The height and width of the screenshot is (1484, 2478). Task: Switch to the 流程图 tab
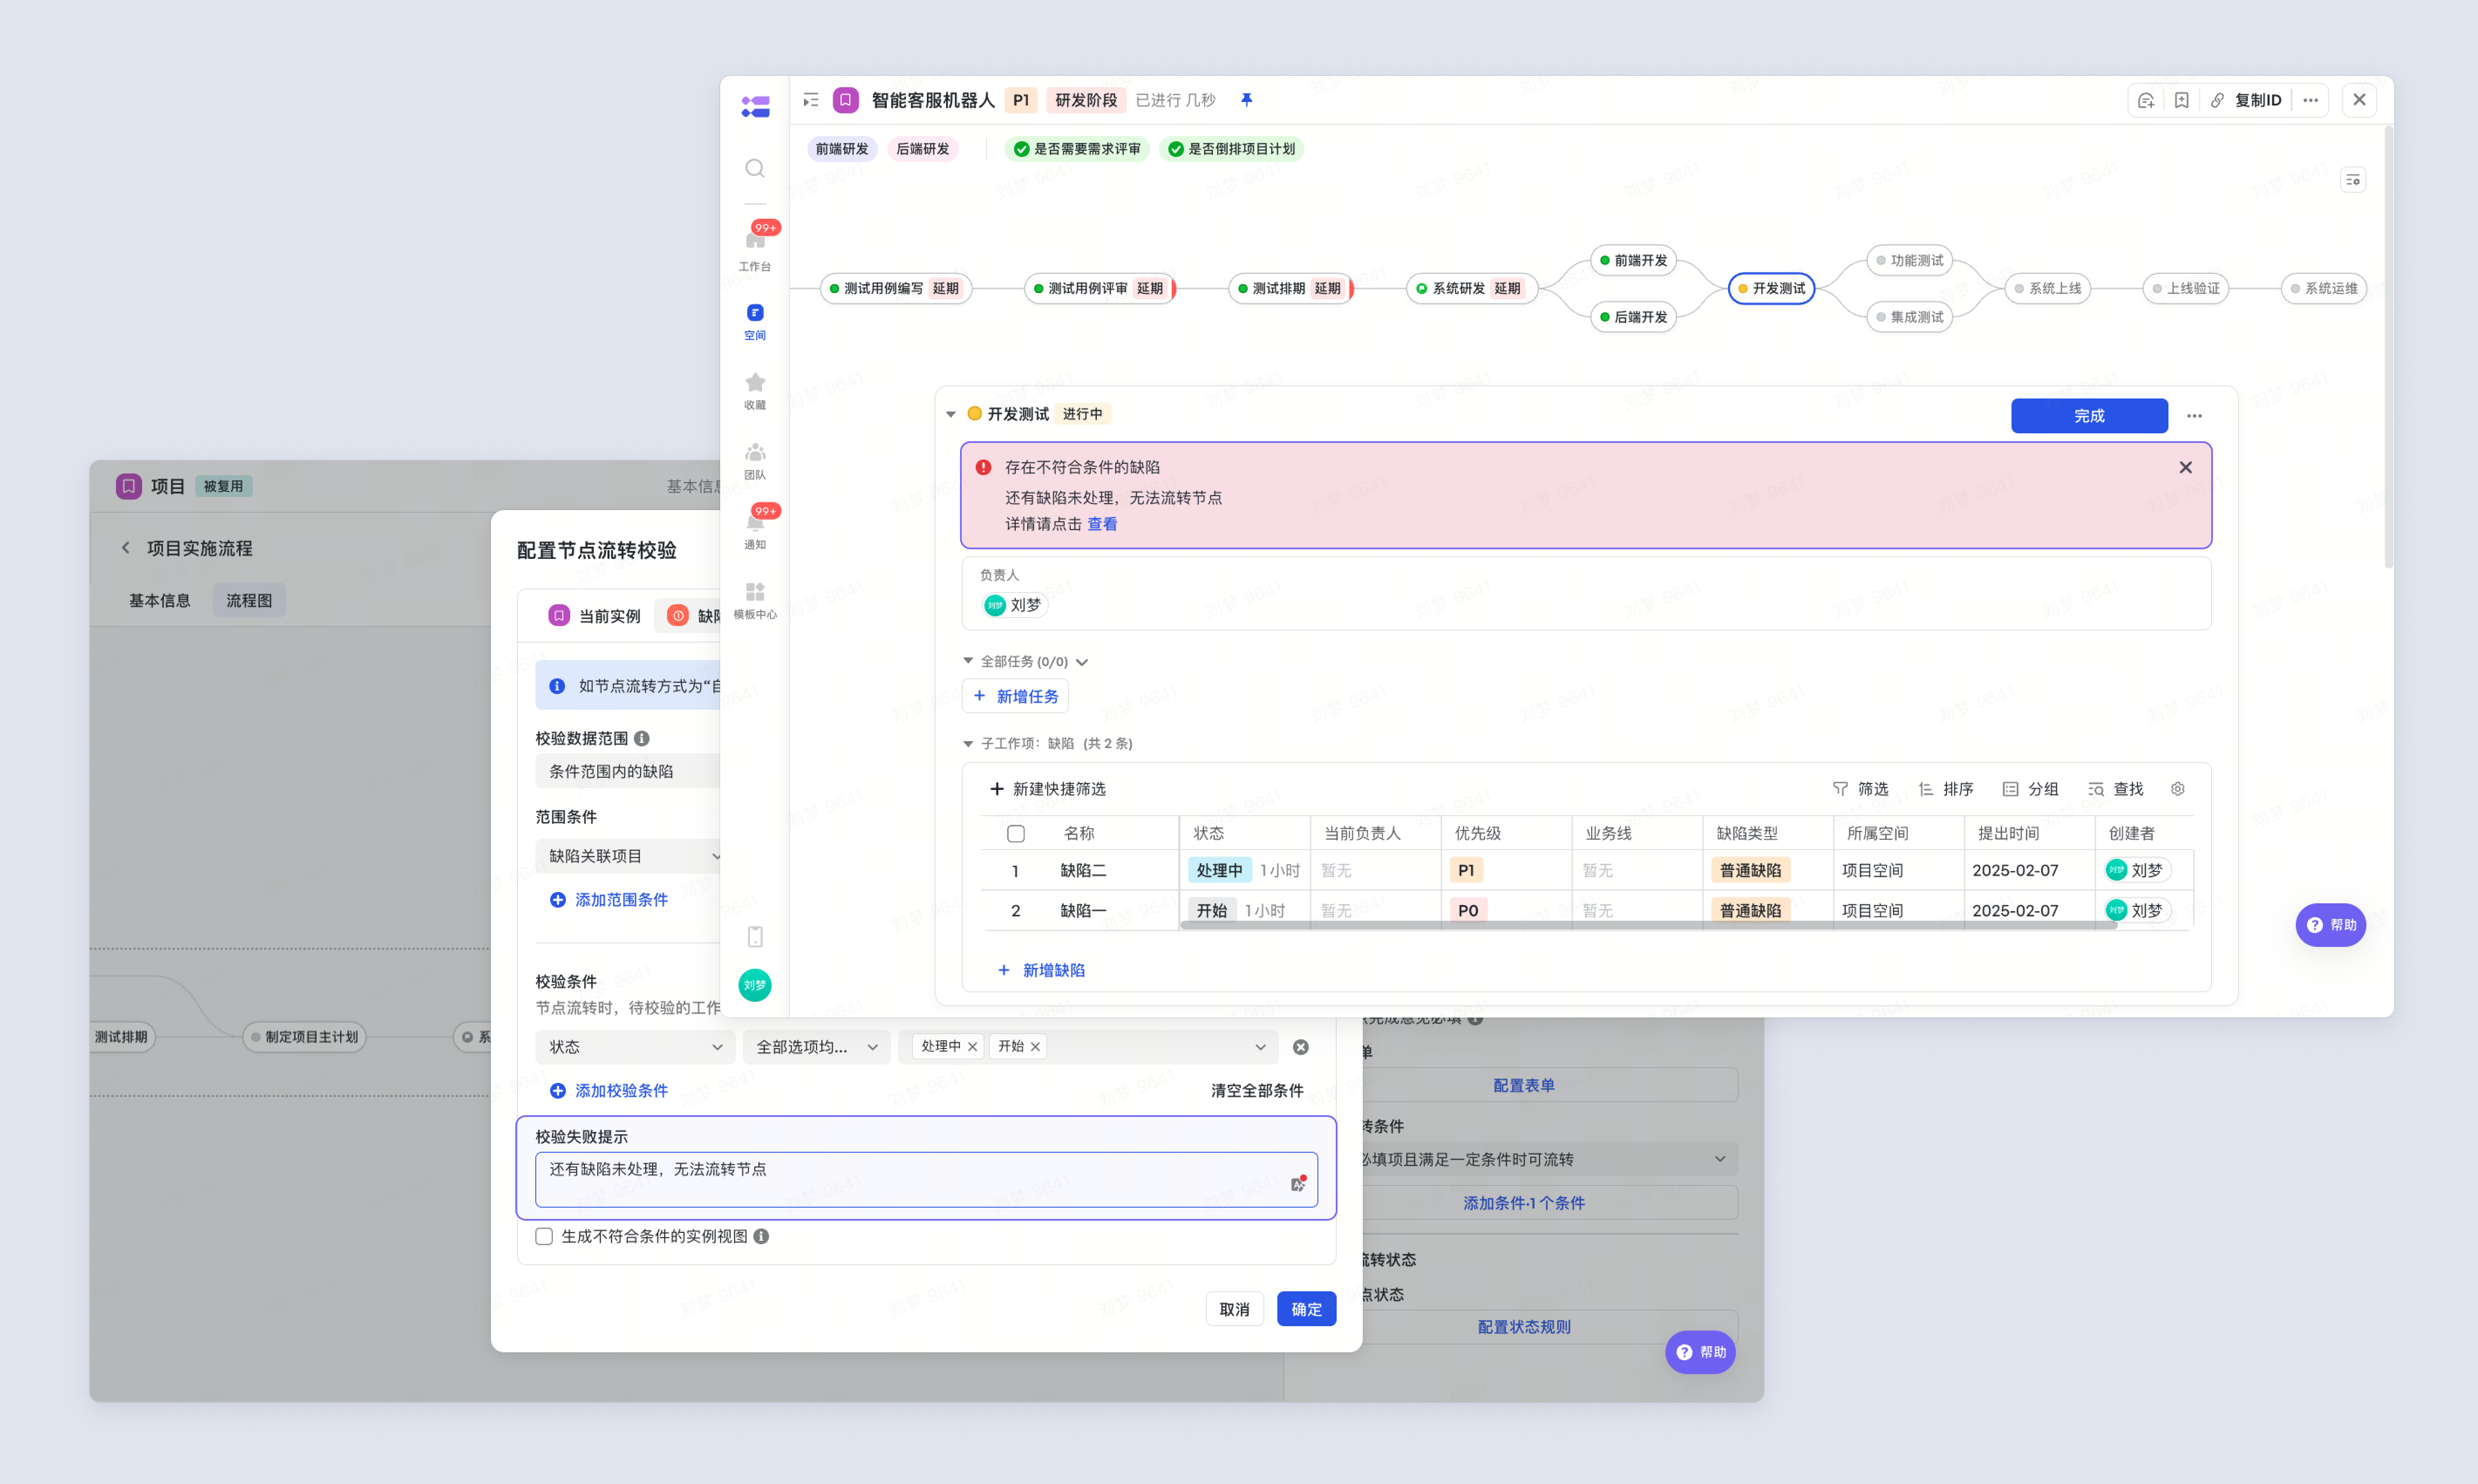pos(249,600)
